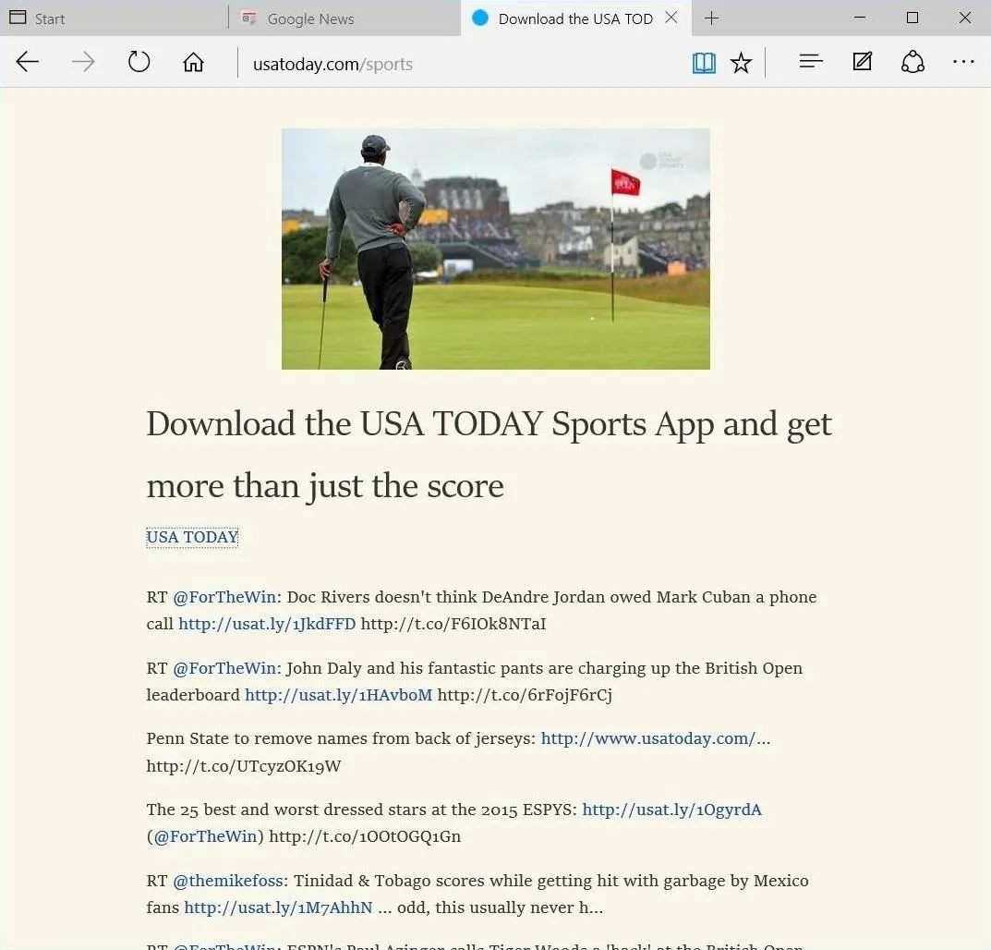Close the browser window
Image resolution: width=991 pixels, height=950 pixels.
(x=964, y=18)
